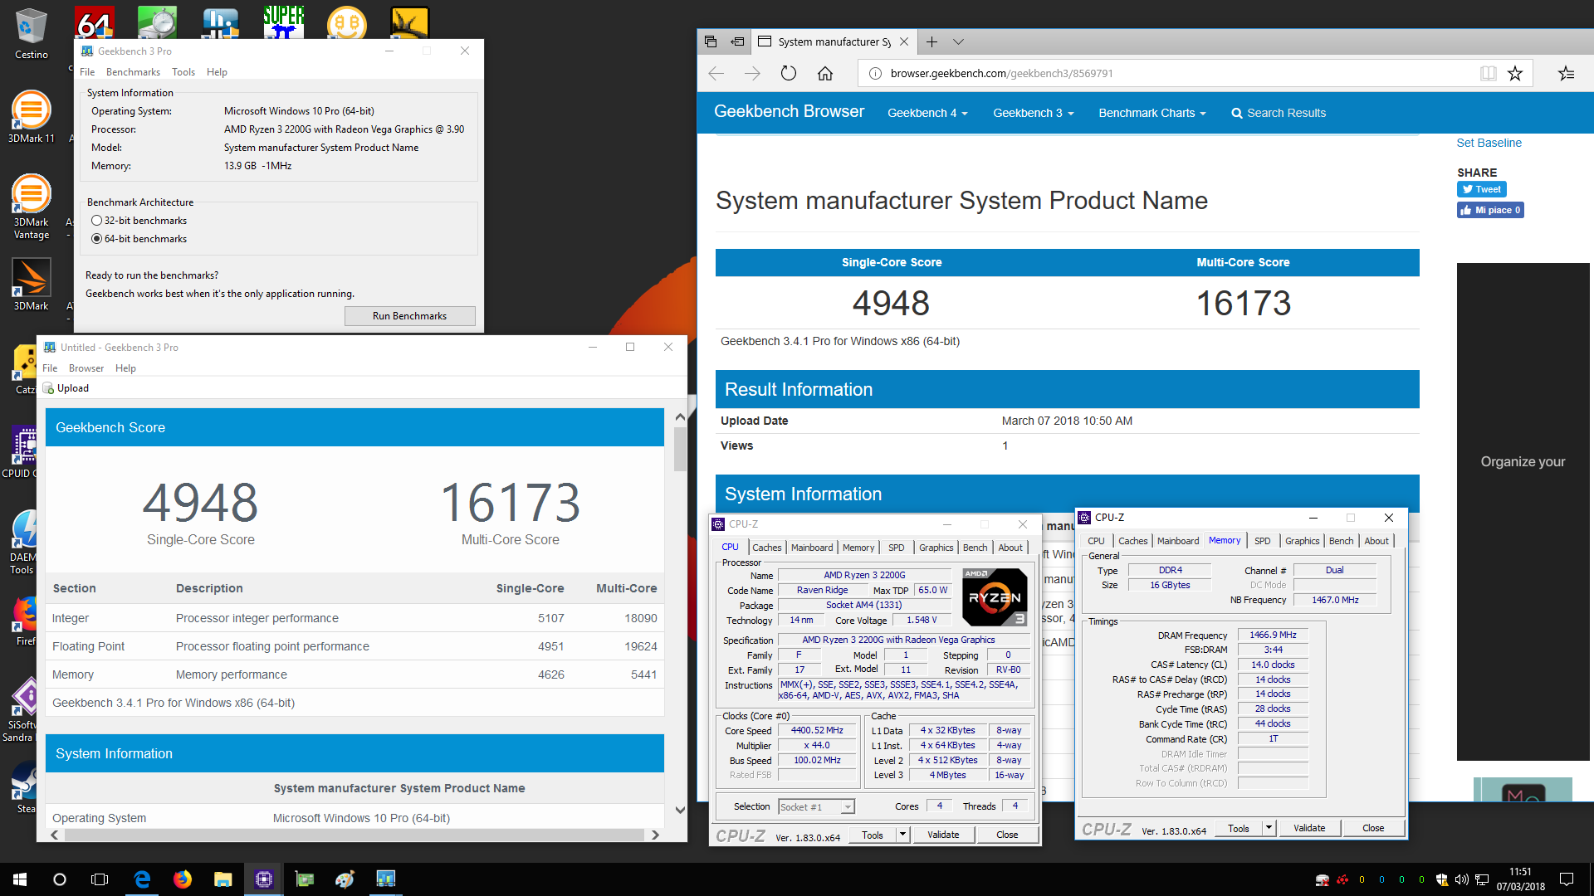Select 64-bit benchmarks option
This screenshot has height=896, width=1594.
[139, 239]
